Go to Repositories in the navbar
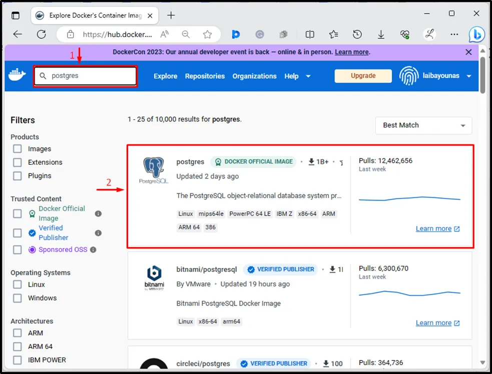This screenshot has height=374, width=492. click(x=205, y=76)
